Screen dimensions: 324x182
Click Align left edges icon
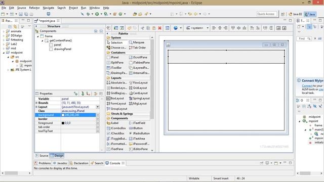(214, 28)
